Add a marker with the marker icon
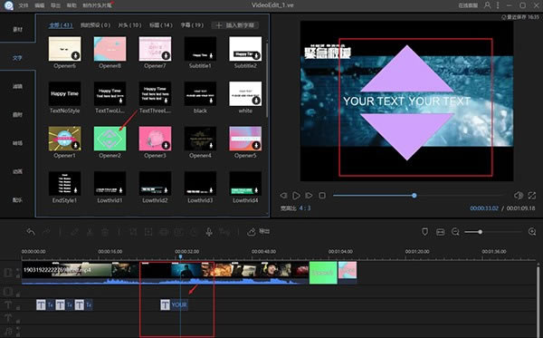This screenshot has height=338, width=543. coord(425,232)
